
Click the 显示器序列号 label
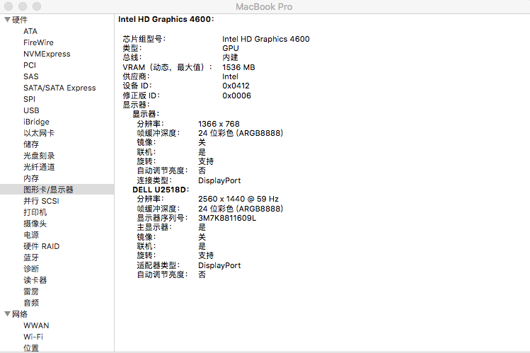coord(162,218)
